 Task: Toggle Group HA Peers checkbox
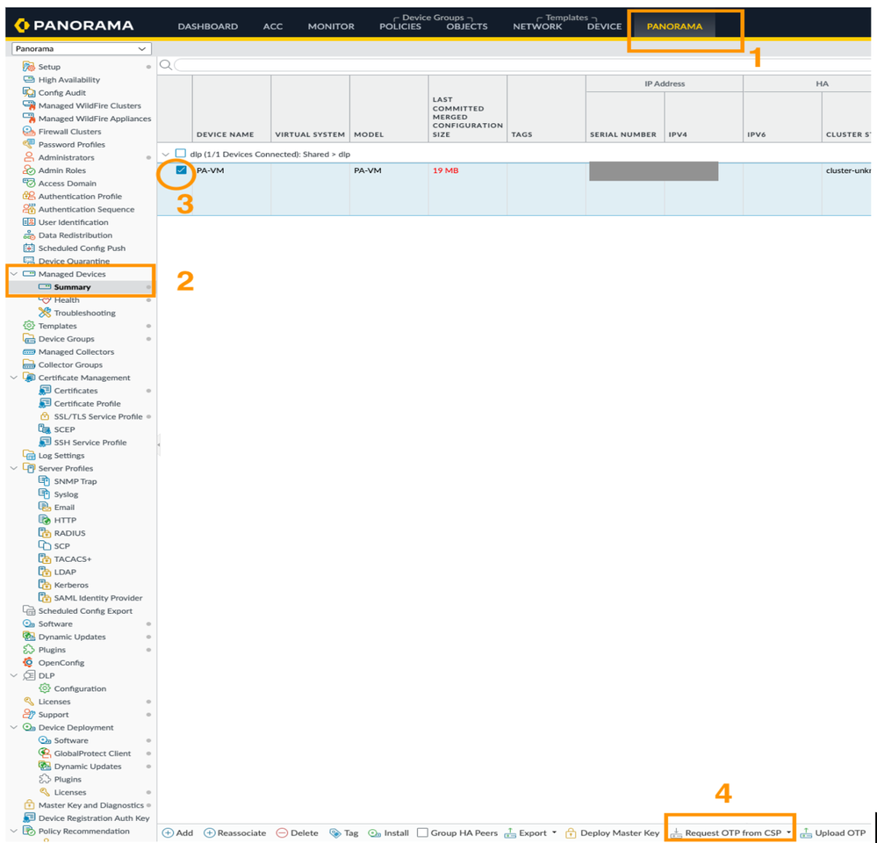tap(423, 833)
